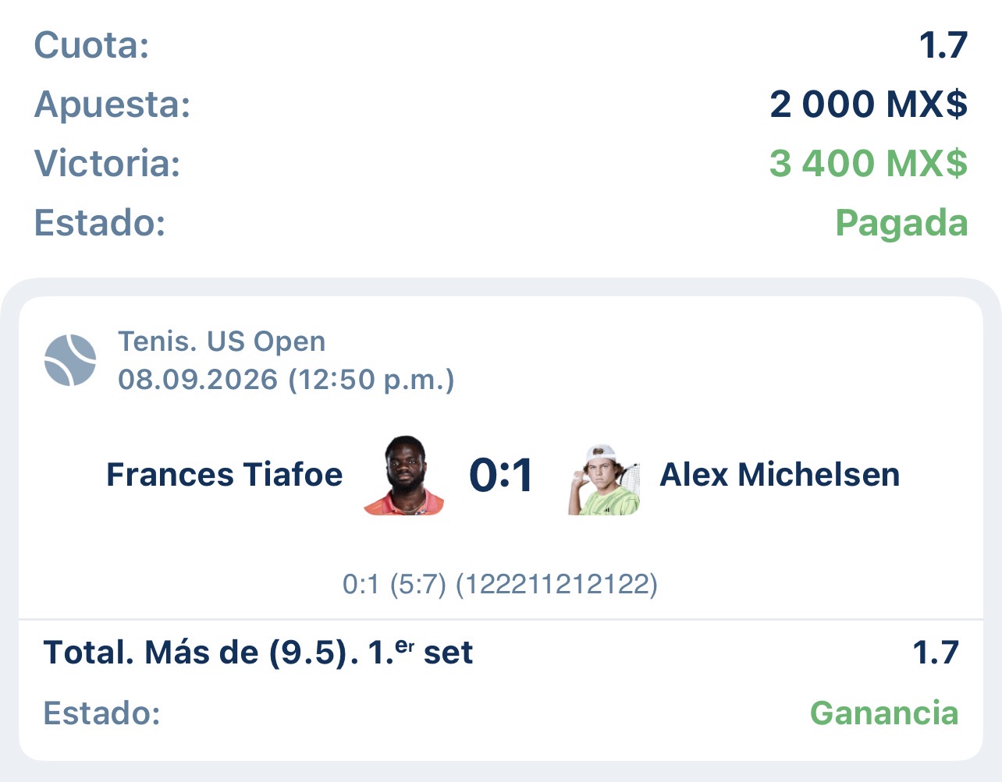
Task: Select the Alex Michelsen player name
Action: pos(780,474)
